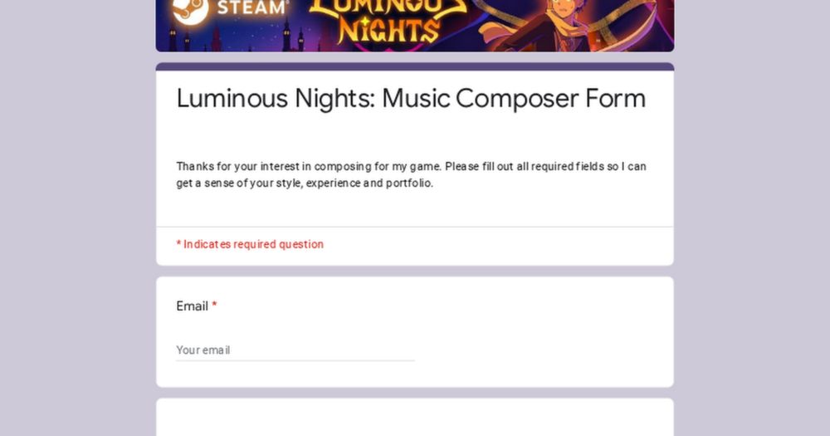Select the Email question label
The width and height of the screenshot is (830, 436).
(x=193, y=306)
